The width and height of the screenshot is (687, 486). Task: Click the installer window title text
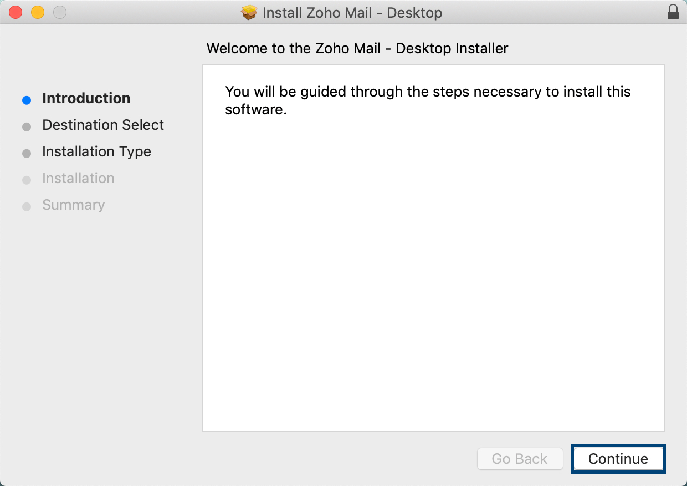tap(352, 13)
